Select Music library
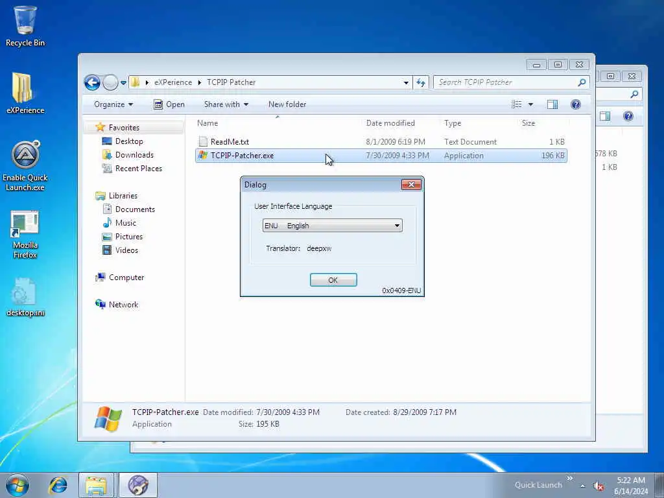Image resolution: width=664 pixels, height=498 pixels. [125, 223]
